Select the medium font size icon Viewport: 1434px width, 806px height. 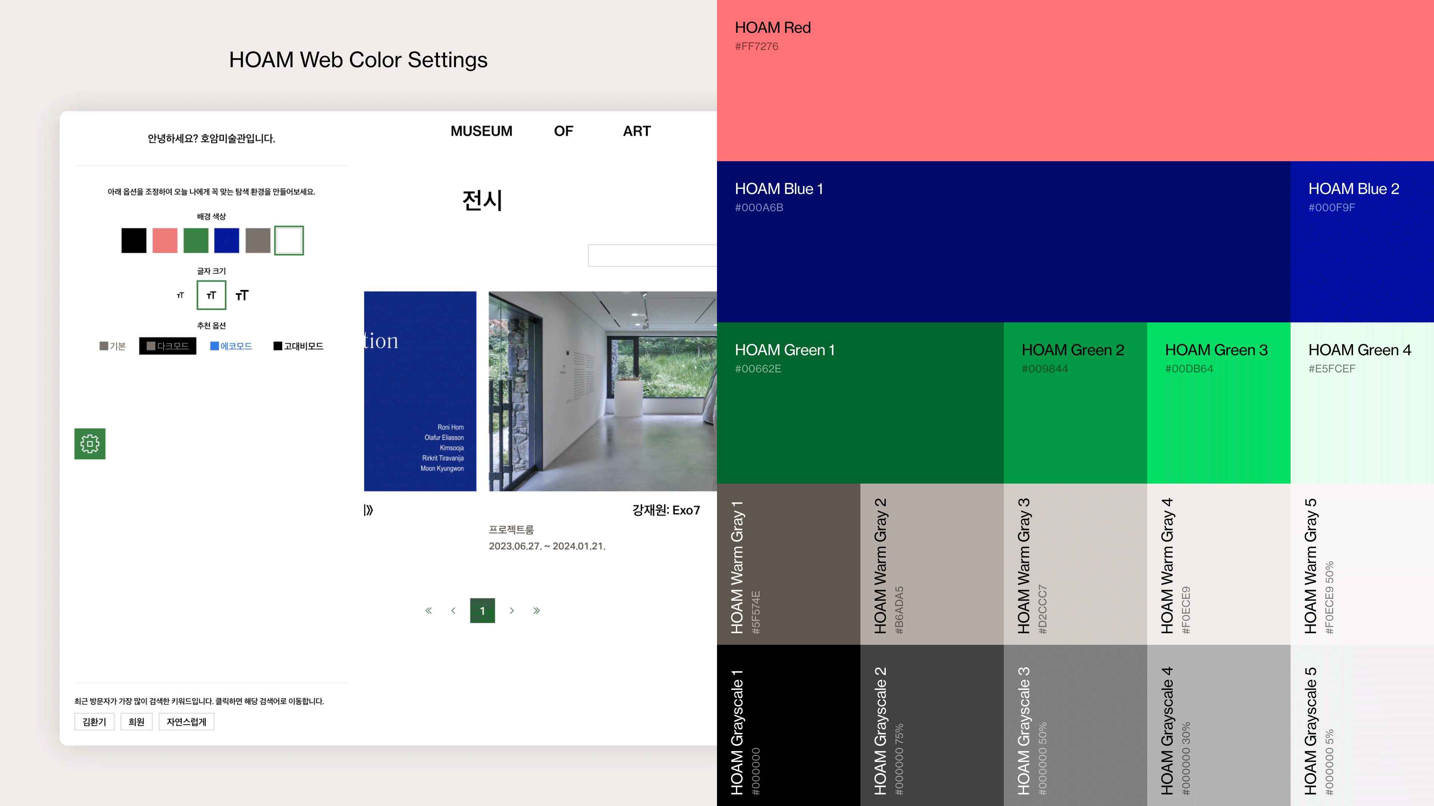click(x=211, y=295)
